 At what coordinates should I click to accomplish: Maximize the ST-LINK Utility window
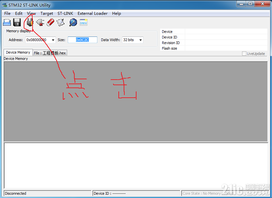point(250,4)
